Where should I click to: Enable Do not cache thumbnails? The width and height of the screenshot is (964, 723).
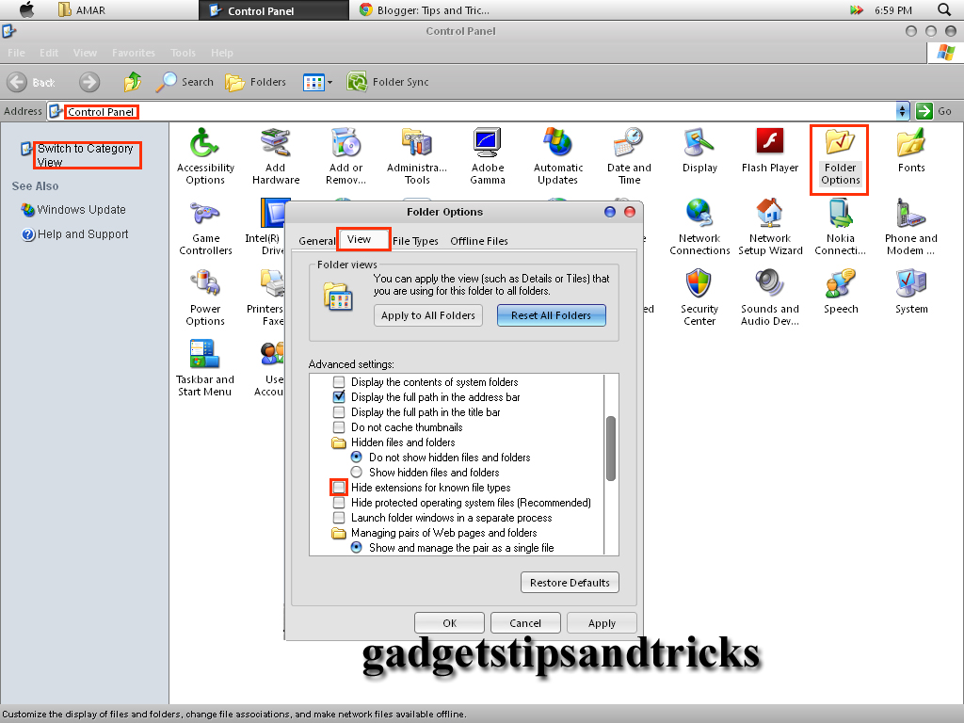337,426
